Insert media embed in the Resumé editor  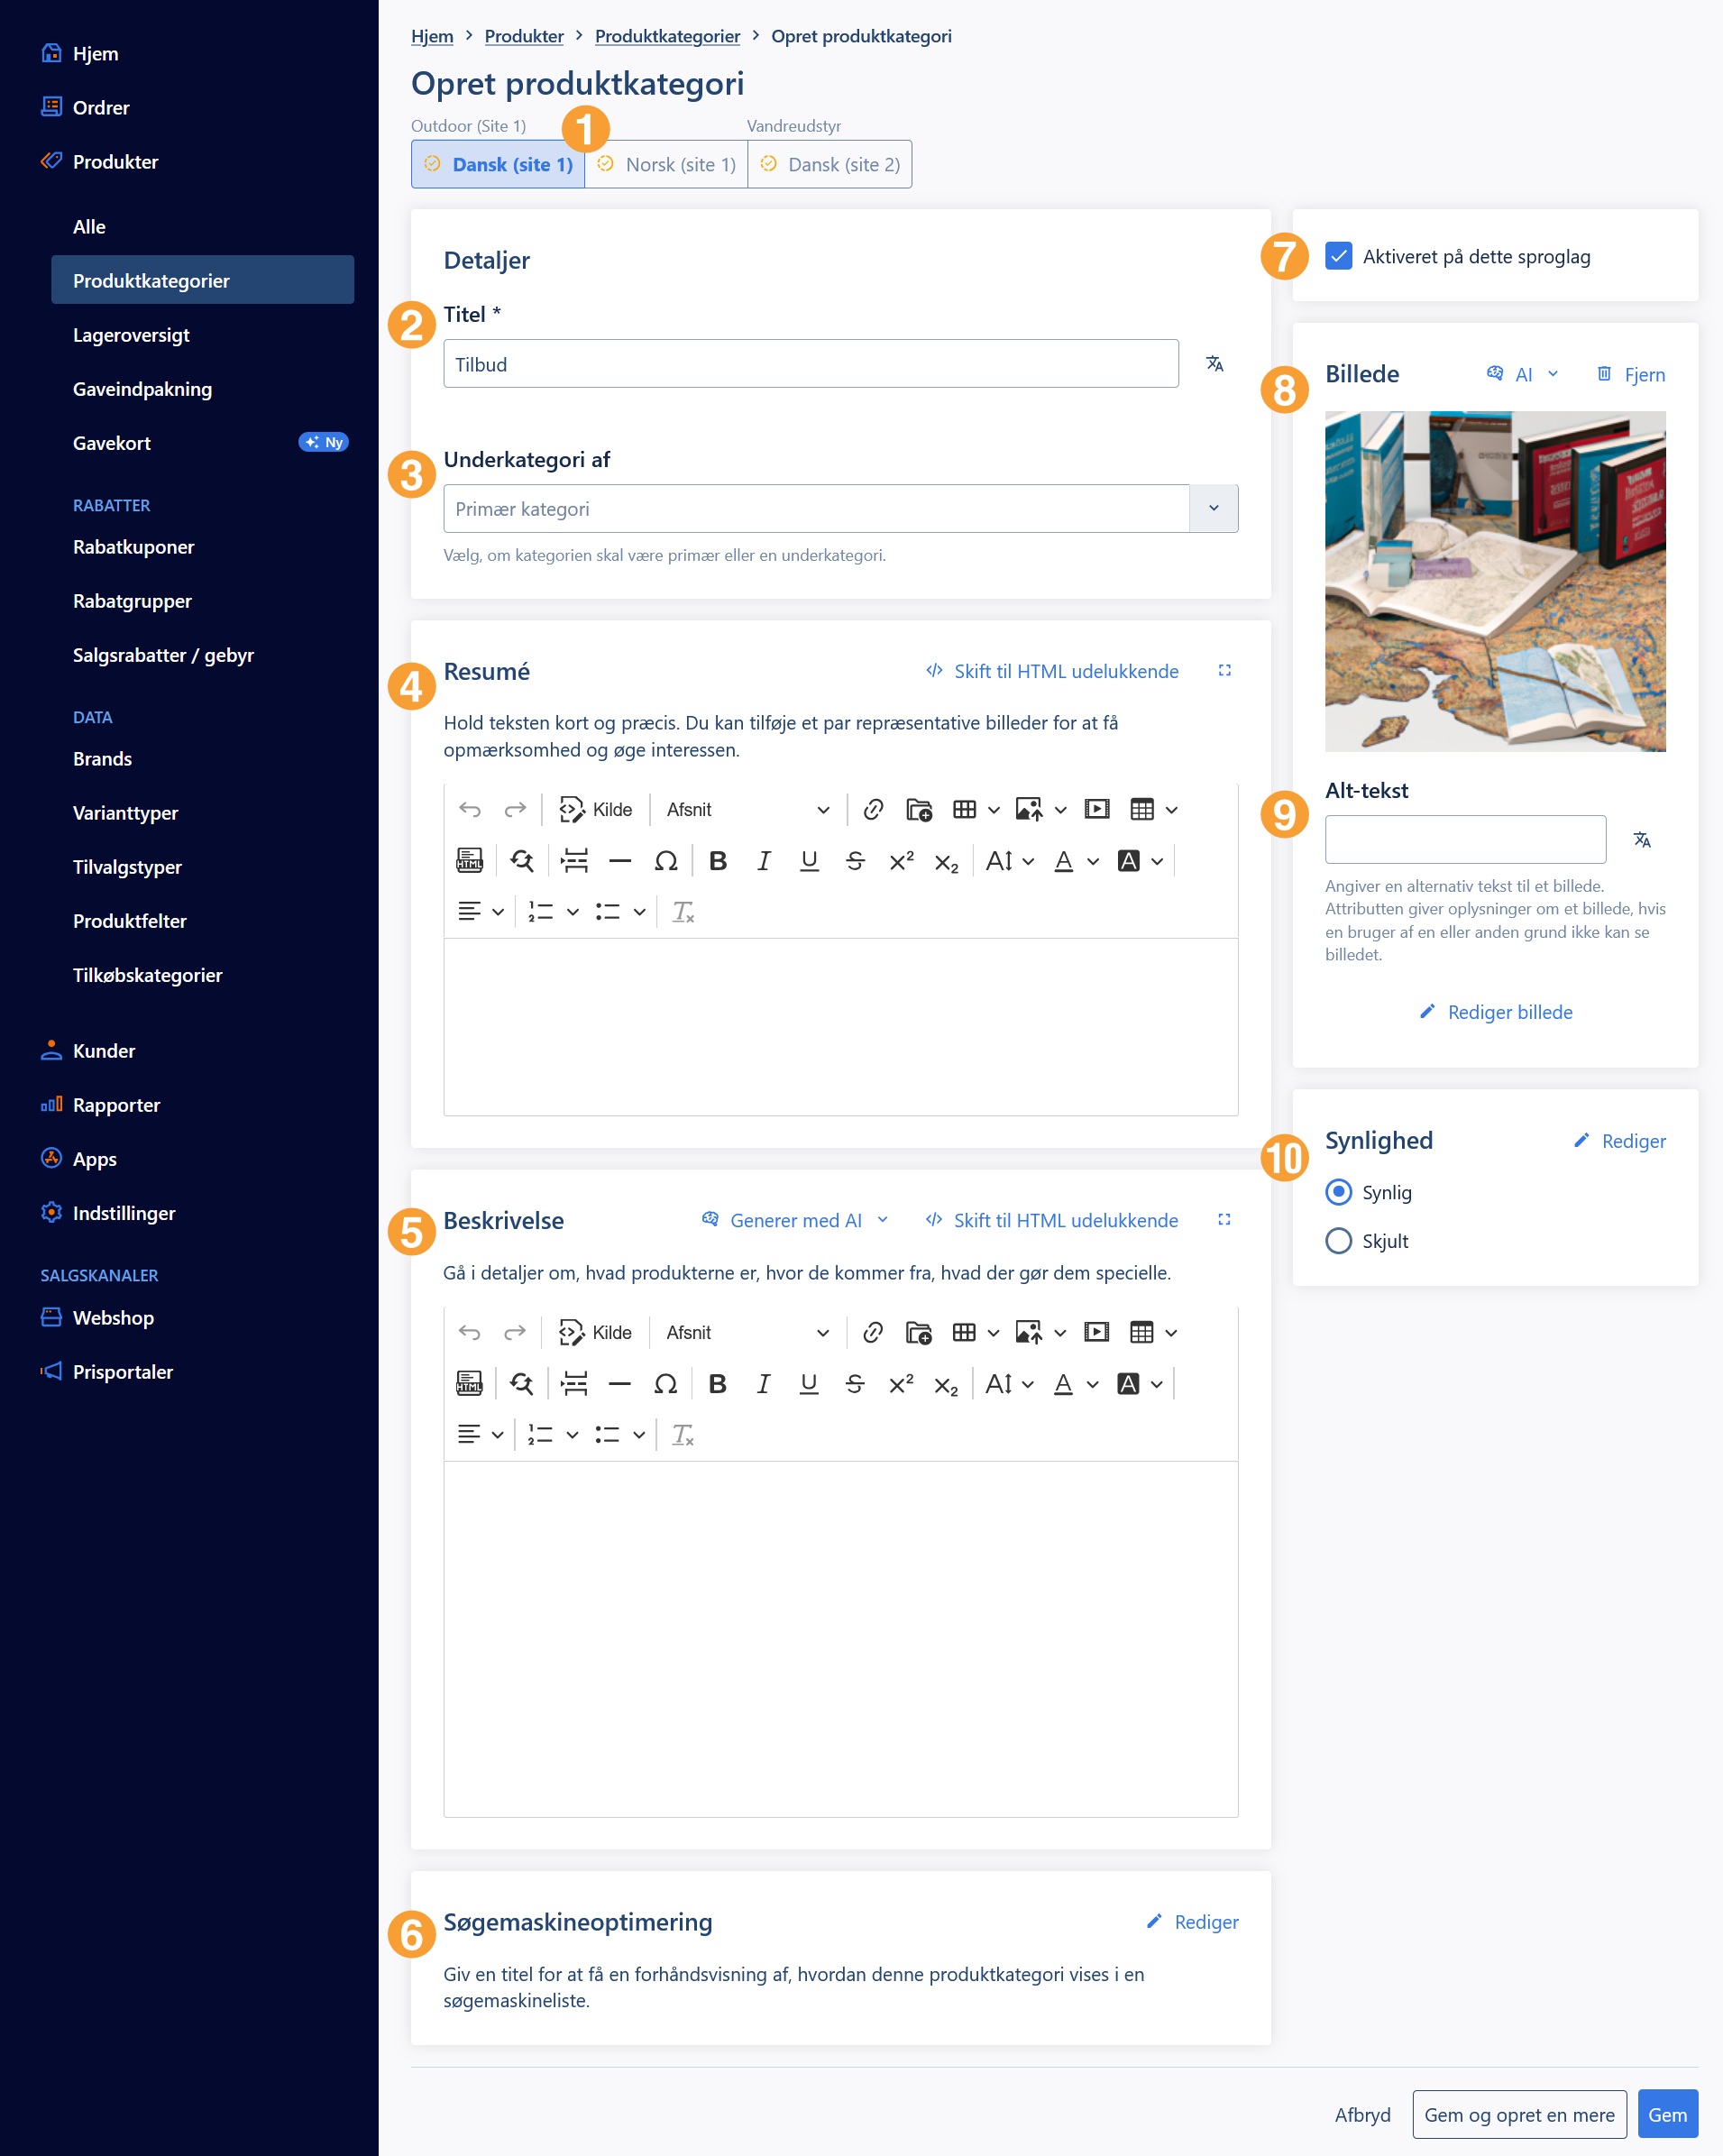[1097, 809]
